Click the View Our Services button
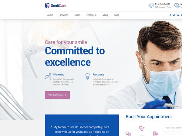The image size is (182, 136). [x=57, y=95]
